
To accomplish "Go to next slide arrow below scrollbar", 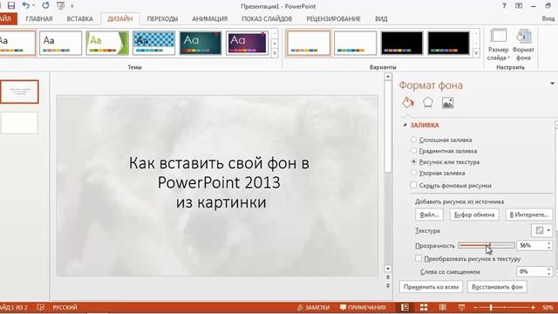I will 388,285.
